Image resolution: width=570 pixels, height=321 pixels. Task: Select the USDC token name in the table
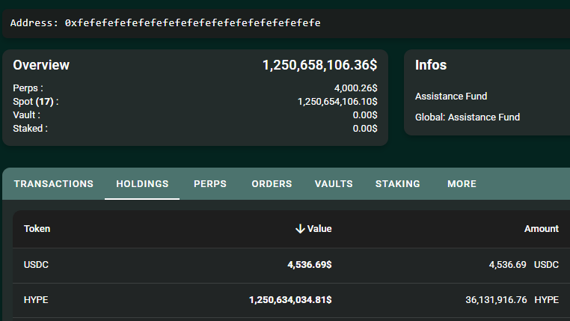click(x=37, y=265)
